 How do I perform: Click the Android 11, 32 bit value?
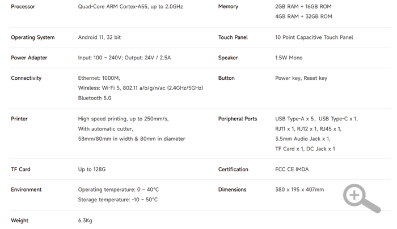99,37
